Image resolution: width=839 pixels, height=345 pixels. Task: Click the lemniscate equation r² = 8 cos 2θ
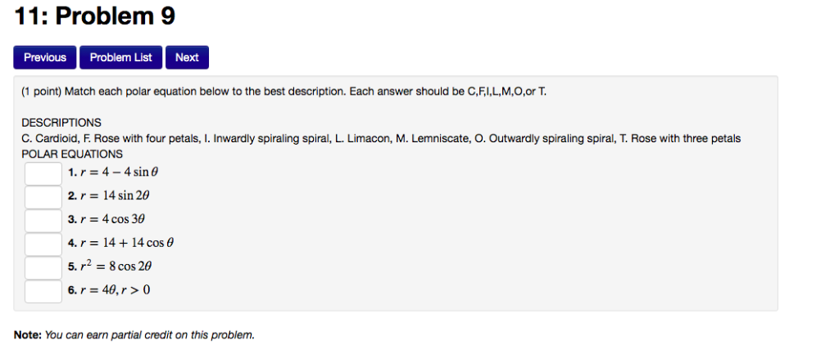tap(116, 266)
